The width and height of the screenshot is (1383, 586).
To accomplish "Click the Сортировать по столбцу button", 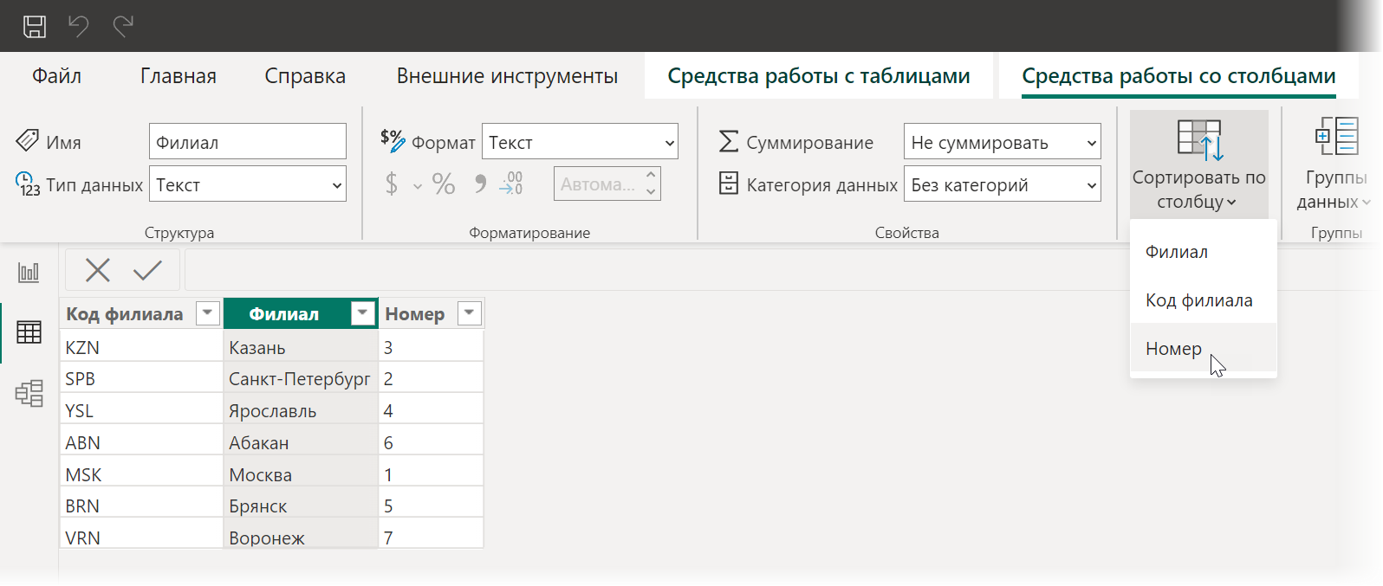I will (1199, 164).
